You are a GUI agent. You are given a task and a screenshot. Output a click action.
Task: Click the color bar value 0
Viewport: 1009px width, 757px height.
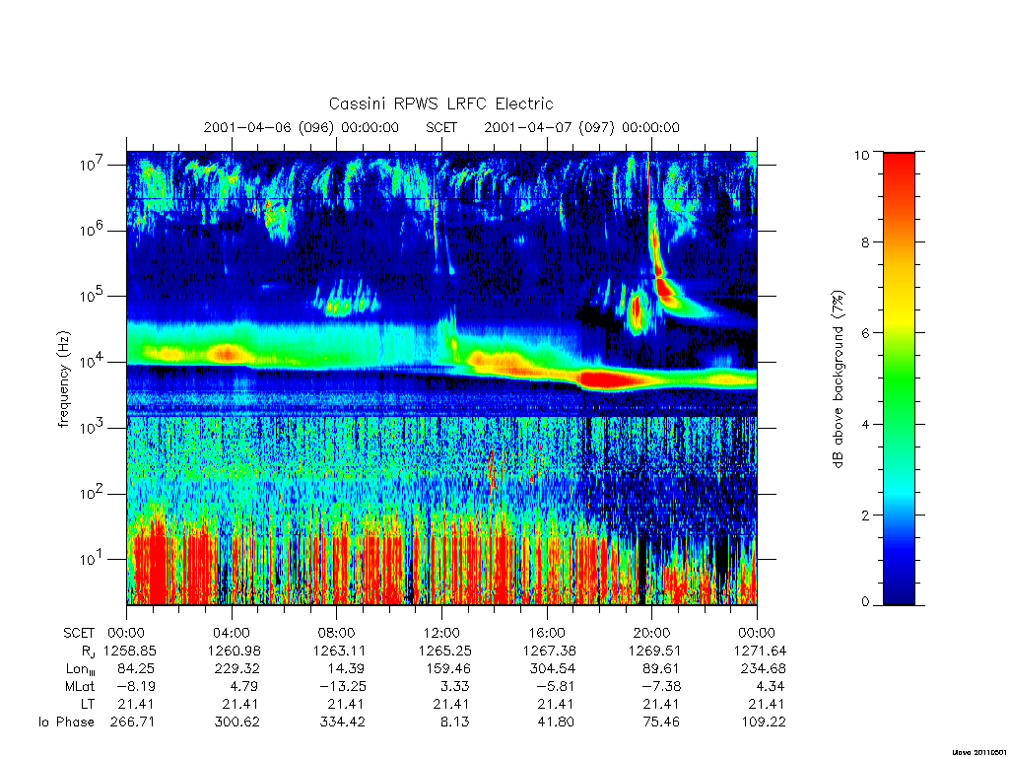click(x=865, y=602)
